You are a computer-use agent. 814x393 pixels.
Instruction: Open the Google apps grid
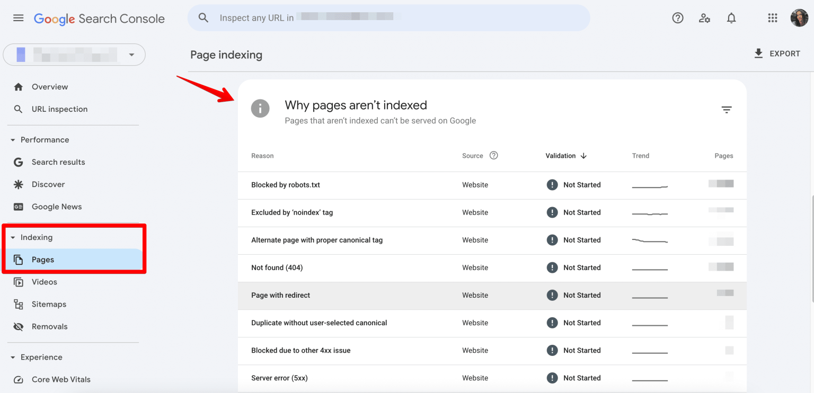(x=772, y=18)
